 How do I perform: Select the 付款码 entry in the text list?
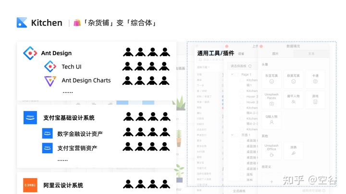point(200,119)
